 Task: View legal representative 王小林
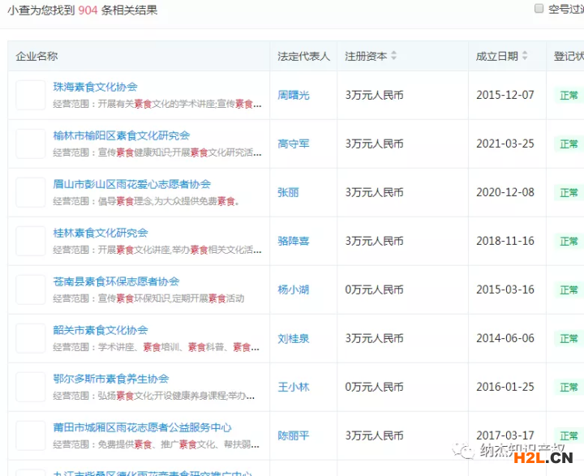pyautogui.click(x=294, y=388)
